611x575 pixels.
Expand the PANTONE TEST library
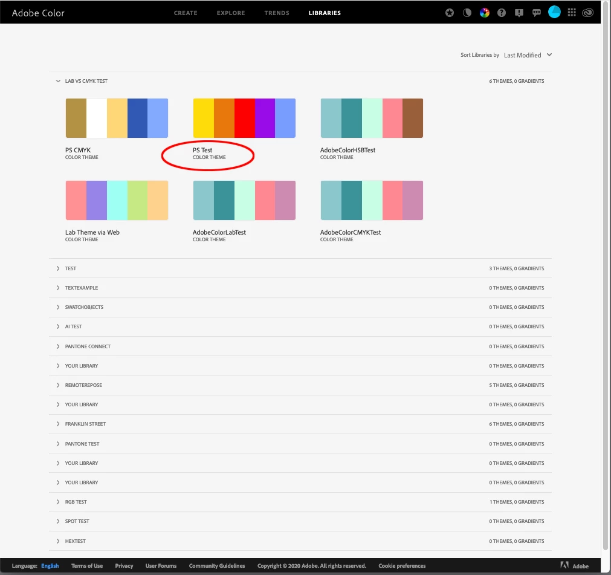tap(58, 444)
